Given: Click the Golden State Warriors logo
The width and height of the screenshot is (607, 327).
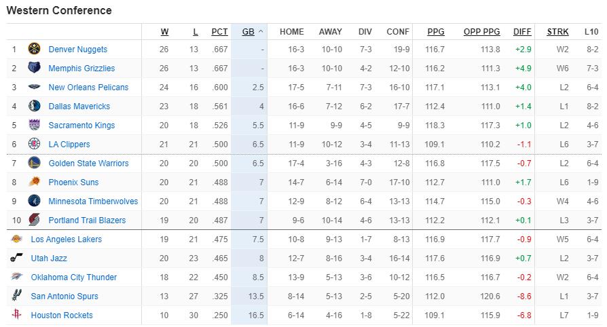Looking at the screenshot, I should 35,163.
